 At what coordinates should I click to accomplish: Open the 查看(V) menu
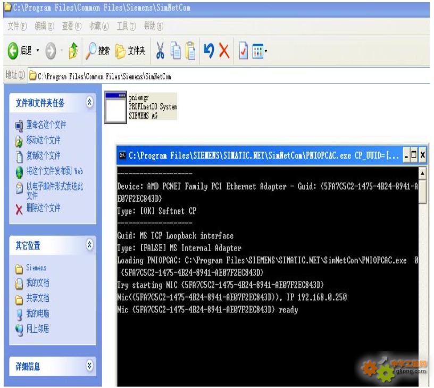(71, 26)
